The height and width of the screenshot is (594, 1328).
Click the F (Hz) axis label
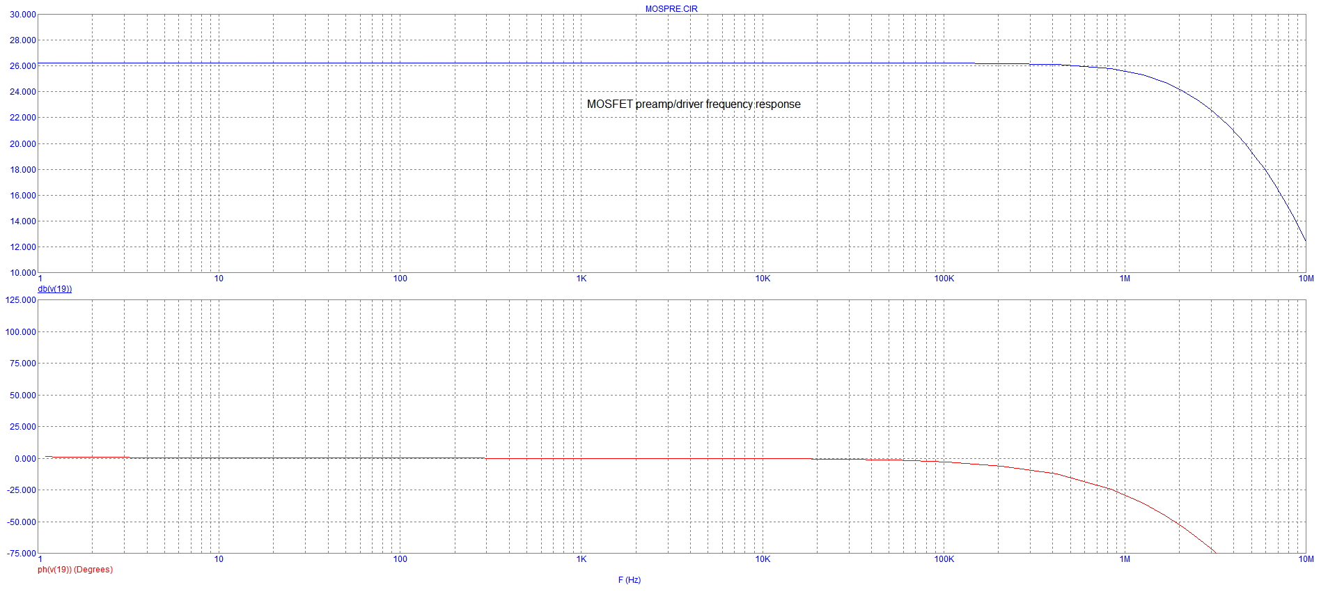click(630, 580)
